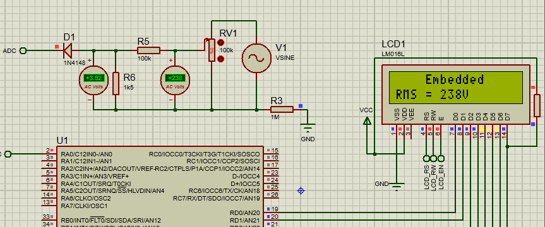Image resolution: width=545 pixels, height=227 pixels.
Task: Select the LCD_EN terminal circle
Action: [441, 159]
